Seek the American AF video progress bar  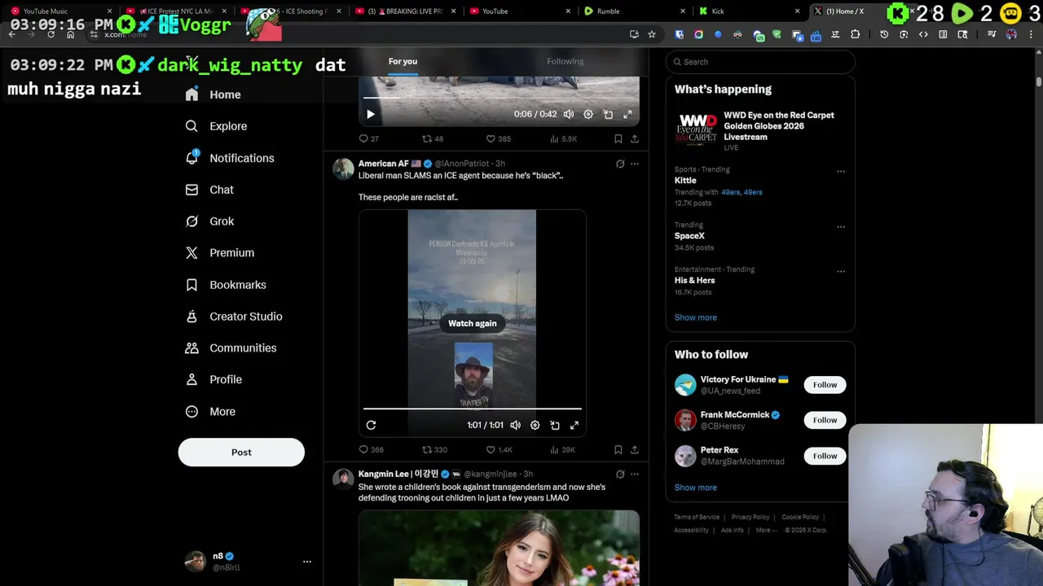pyautogui.click(x=473, y=409)
